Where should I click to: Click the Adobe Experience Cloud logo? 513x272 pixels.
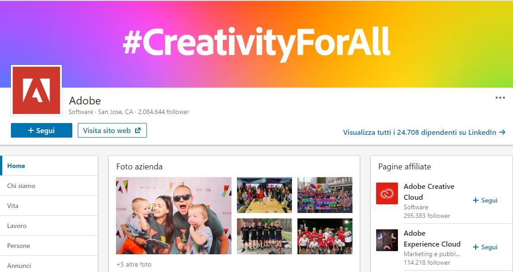(x=387, y=240)
